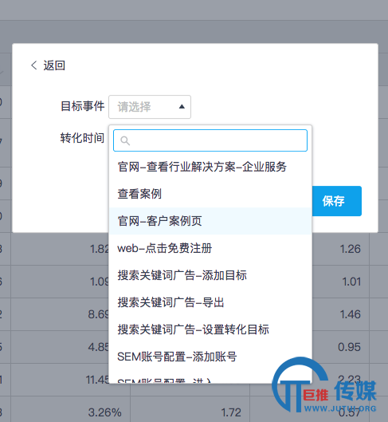The image size is (388, 422).
Task: Select 官网-查看行业解决方案-企业服务 option
Action: 210,167
